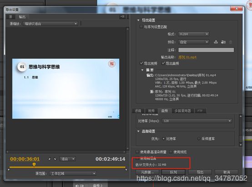Click the set in point icon
The width and height of the screenshot is (252, 187).
[x=49, y=159]
